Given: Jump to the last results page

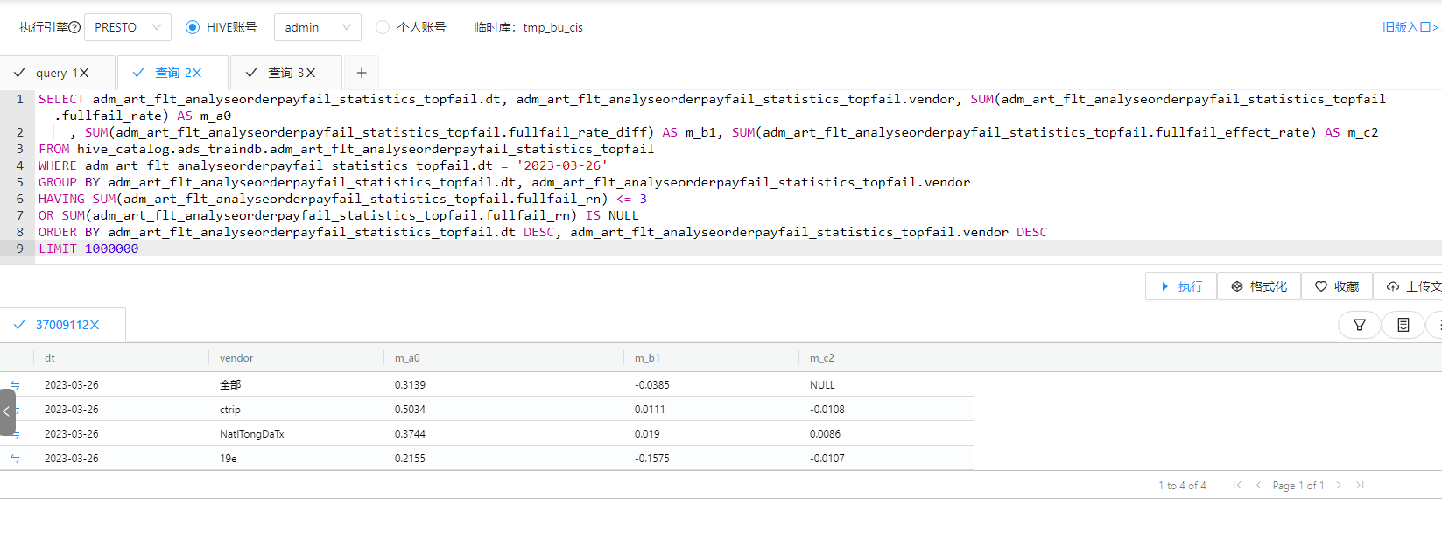Looking at the screenshot, I should coord(1360,485).
